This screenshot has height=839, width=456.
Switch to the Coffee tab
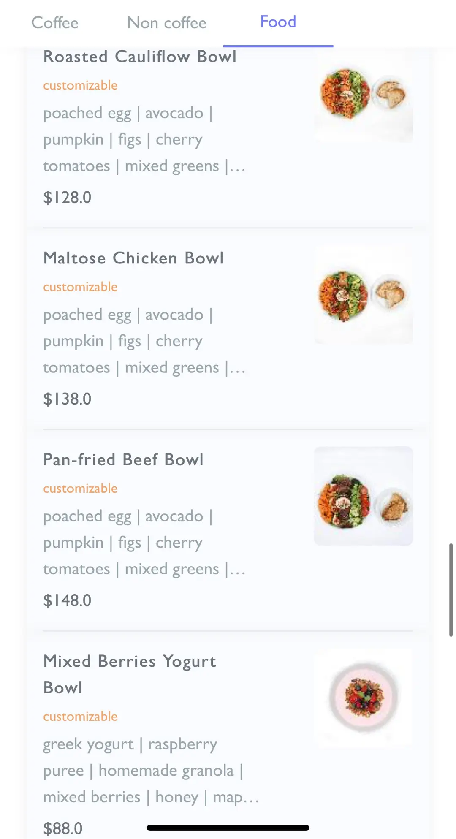55,23
